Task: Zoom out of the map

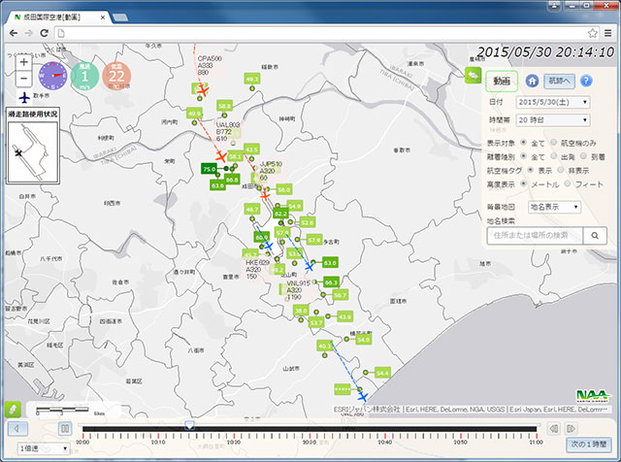Action: tap(23, 79)
